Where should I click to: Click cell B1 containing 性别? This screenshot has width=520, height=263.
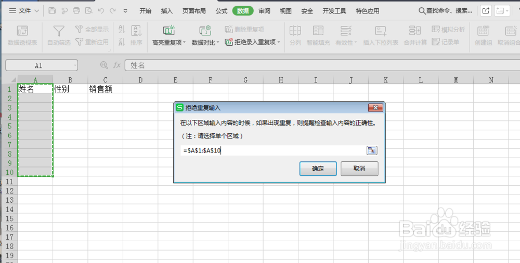[70, 89]
